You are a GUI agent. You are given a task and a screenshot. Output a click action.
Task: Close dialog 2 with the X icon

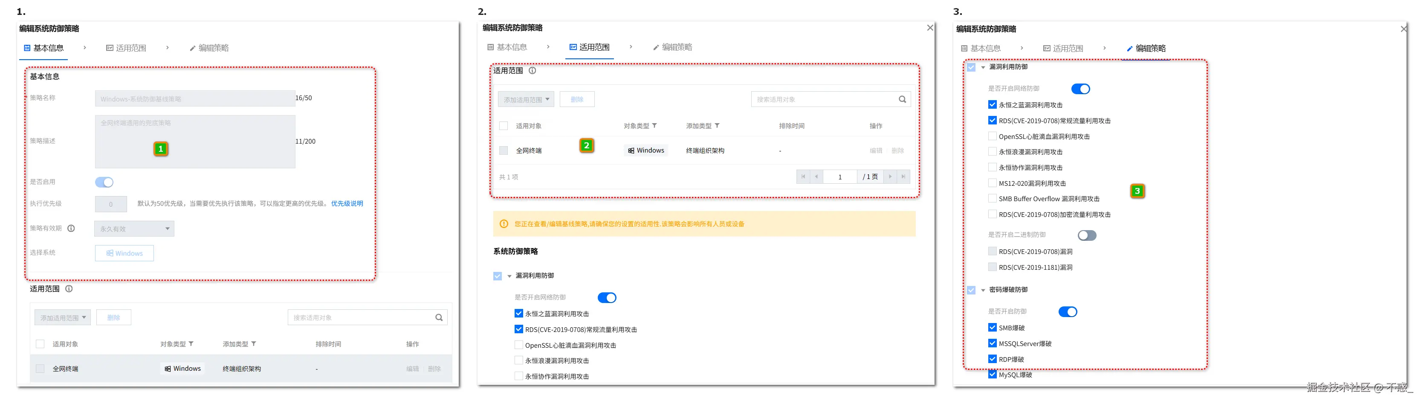click(x=930, y=28)
